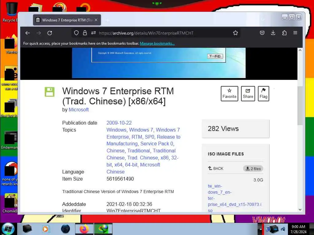Open the Enderman desktop icon

click(10, 140)
